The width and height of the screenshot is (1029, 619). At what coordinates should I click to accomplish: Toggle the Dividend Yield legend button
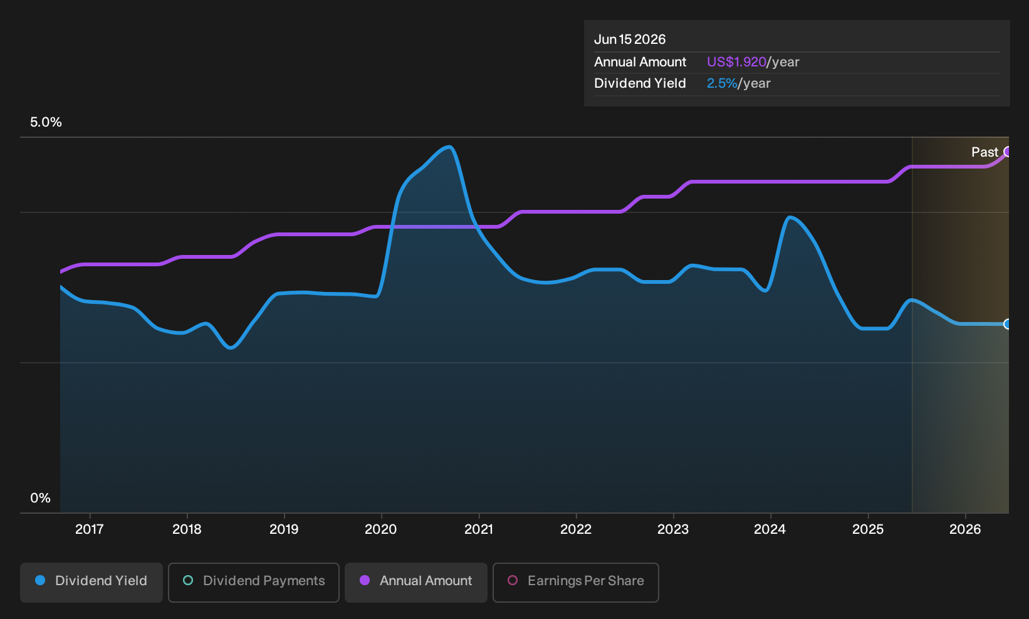[x=91, y=582]
